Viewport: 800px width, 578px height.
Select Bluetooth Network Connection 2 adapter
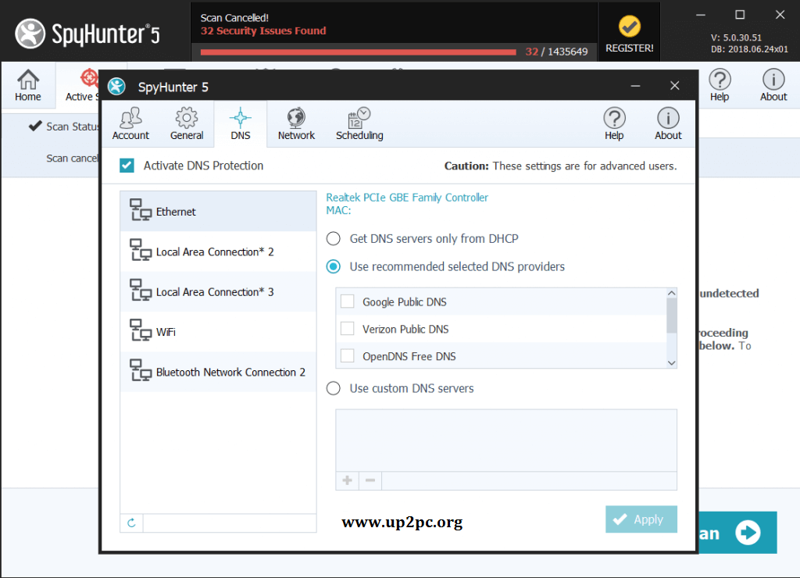219,372
